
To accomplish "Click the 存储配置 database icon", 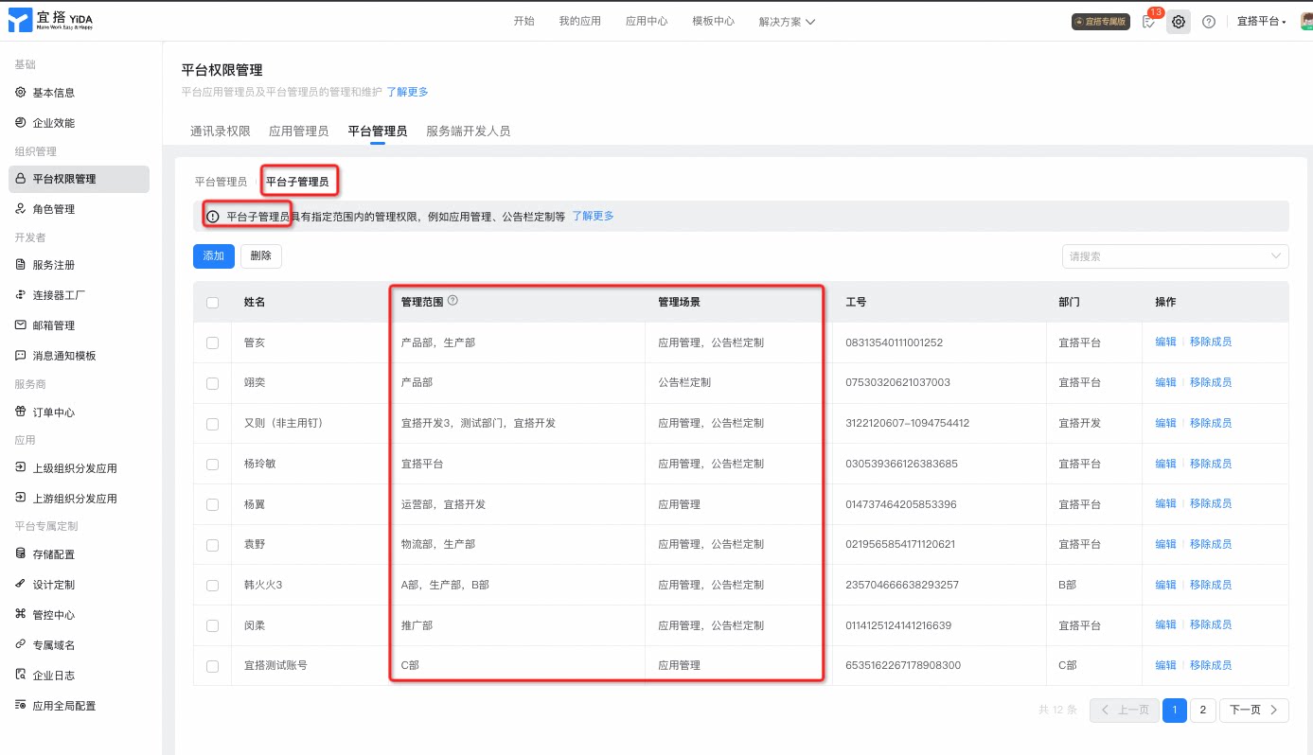I will pos(21,554).
